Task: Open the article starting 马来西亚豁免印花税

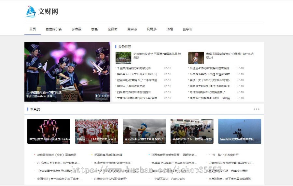Action: [210, 74]
